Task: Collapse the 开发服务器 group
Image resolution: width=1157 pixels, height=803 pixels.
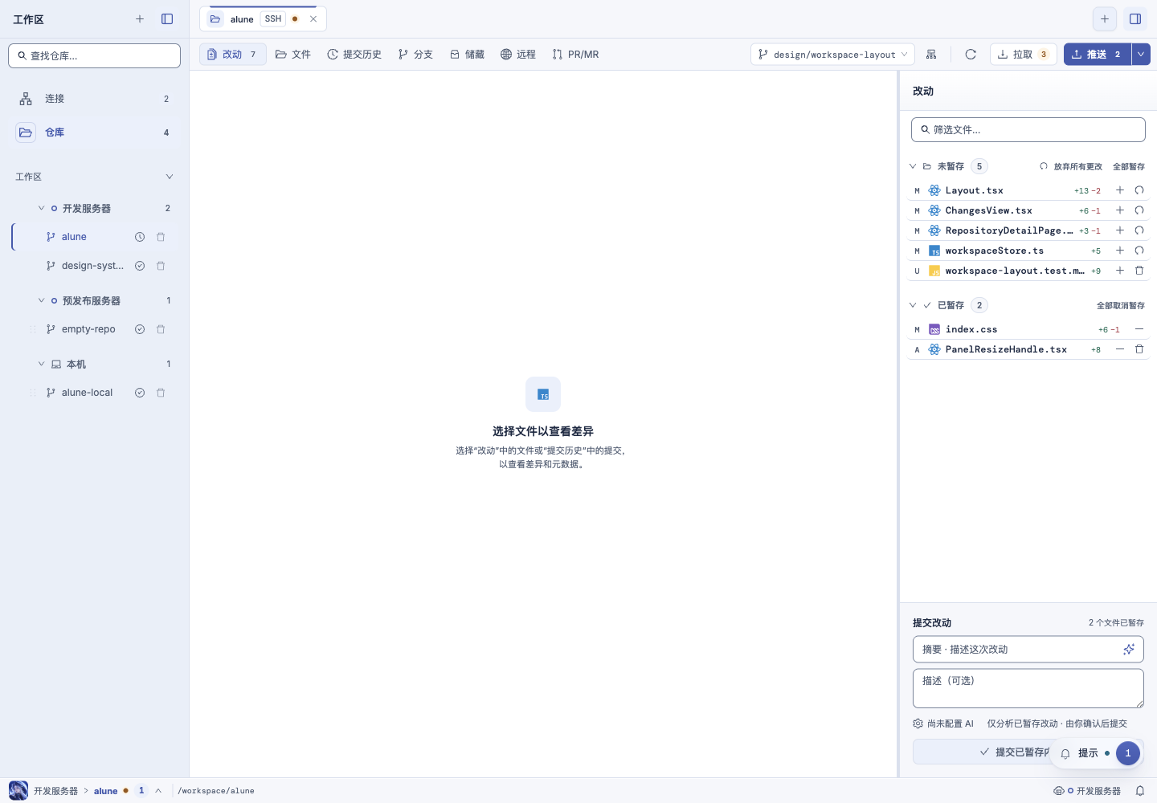Action: point(42,208)
